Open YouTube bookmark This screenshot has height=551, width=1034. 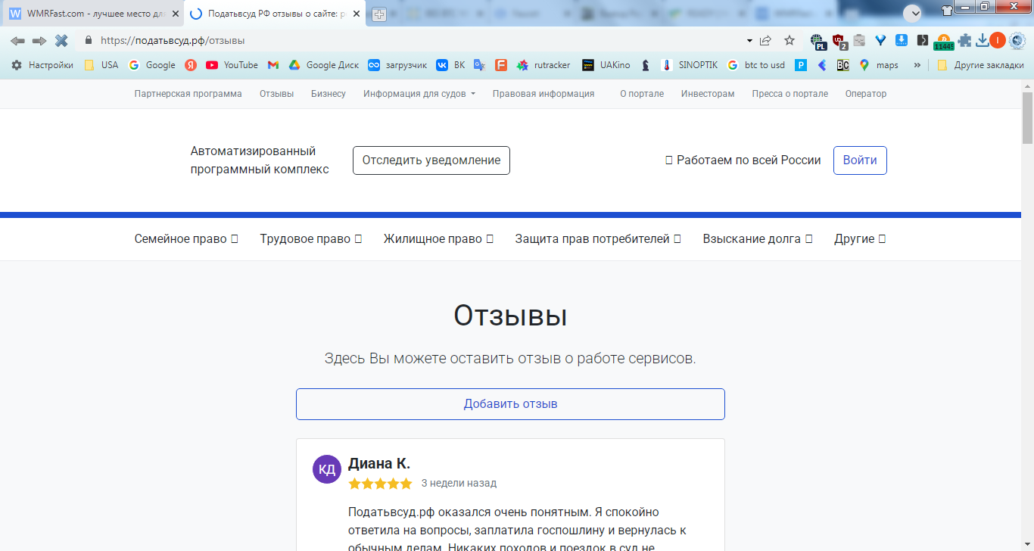tap(232, 65)
